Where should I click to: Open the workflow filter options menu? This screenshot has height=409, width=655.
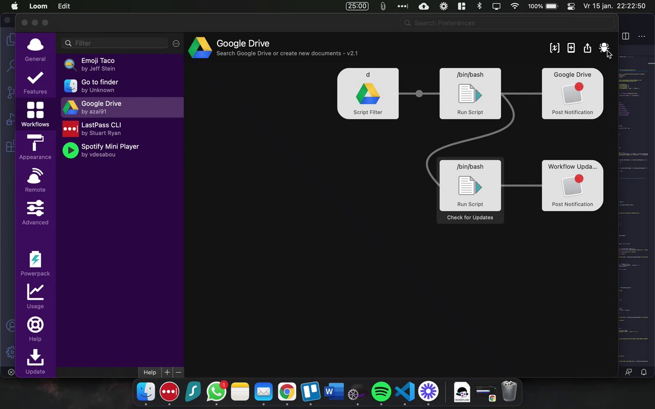coord(176,43)
